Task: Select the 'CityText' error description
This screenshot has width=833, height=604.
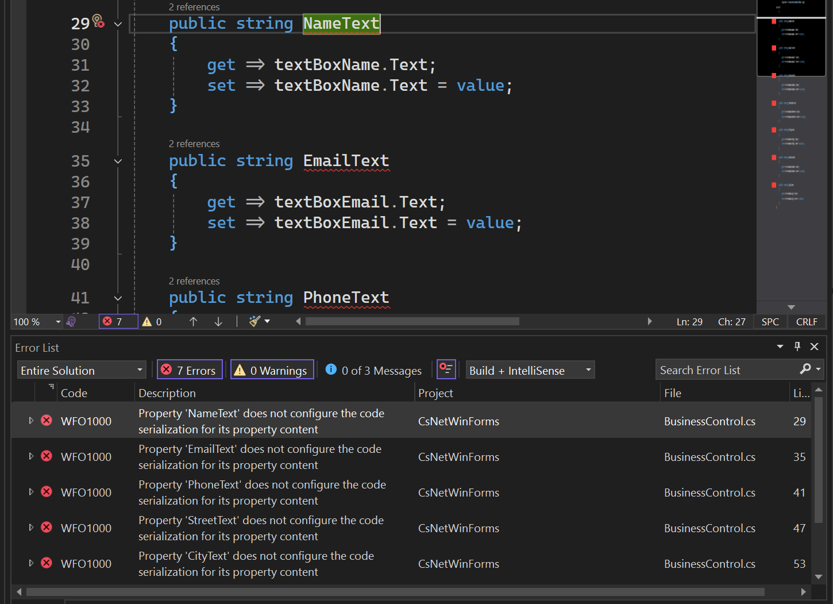Action: click(x=256, y=564)
